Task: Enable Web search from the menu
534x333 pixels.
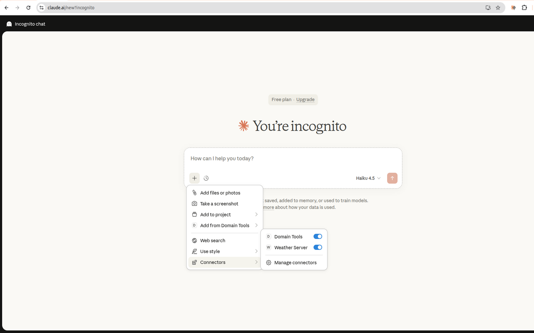Action: [224, 240]
